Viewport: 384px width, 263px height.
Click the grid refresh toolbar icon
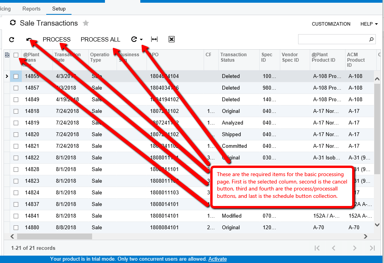(12, 40)
